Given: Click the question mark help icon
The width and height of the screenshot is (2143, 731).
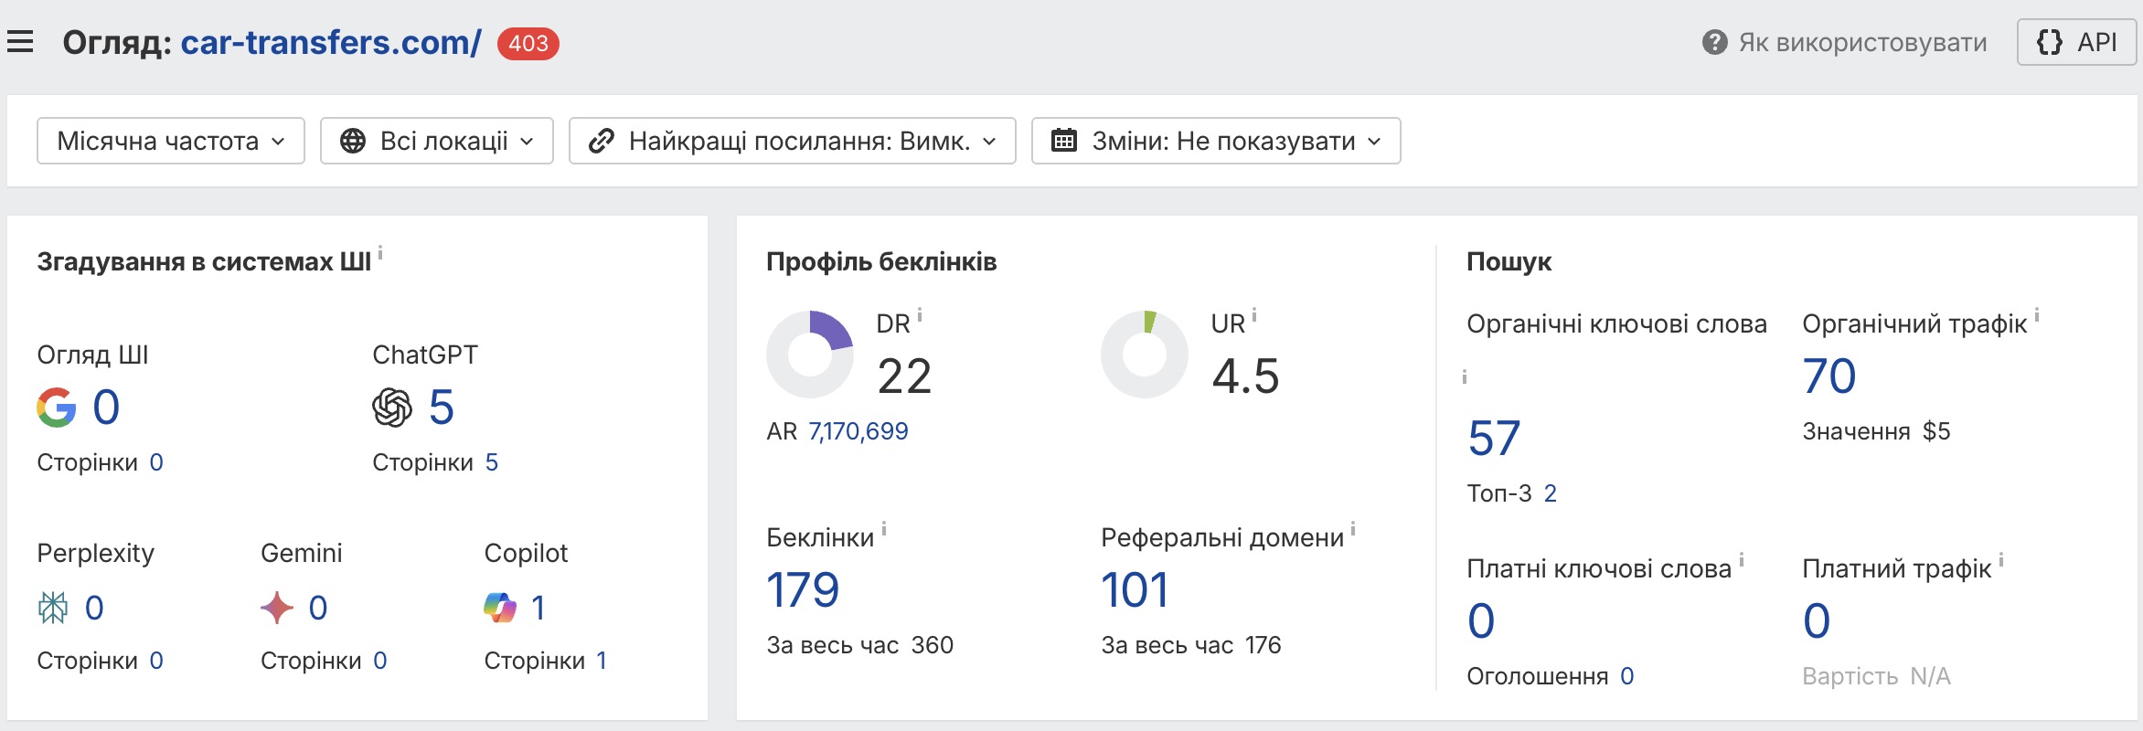Looking at the screenshot, I should (1714, 42).
